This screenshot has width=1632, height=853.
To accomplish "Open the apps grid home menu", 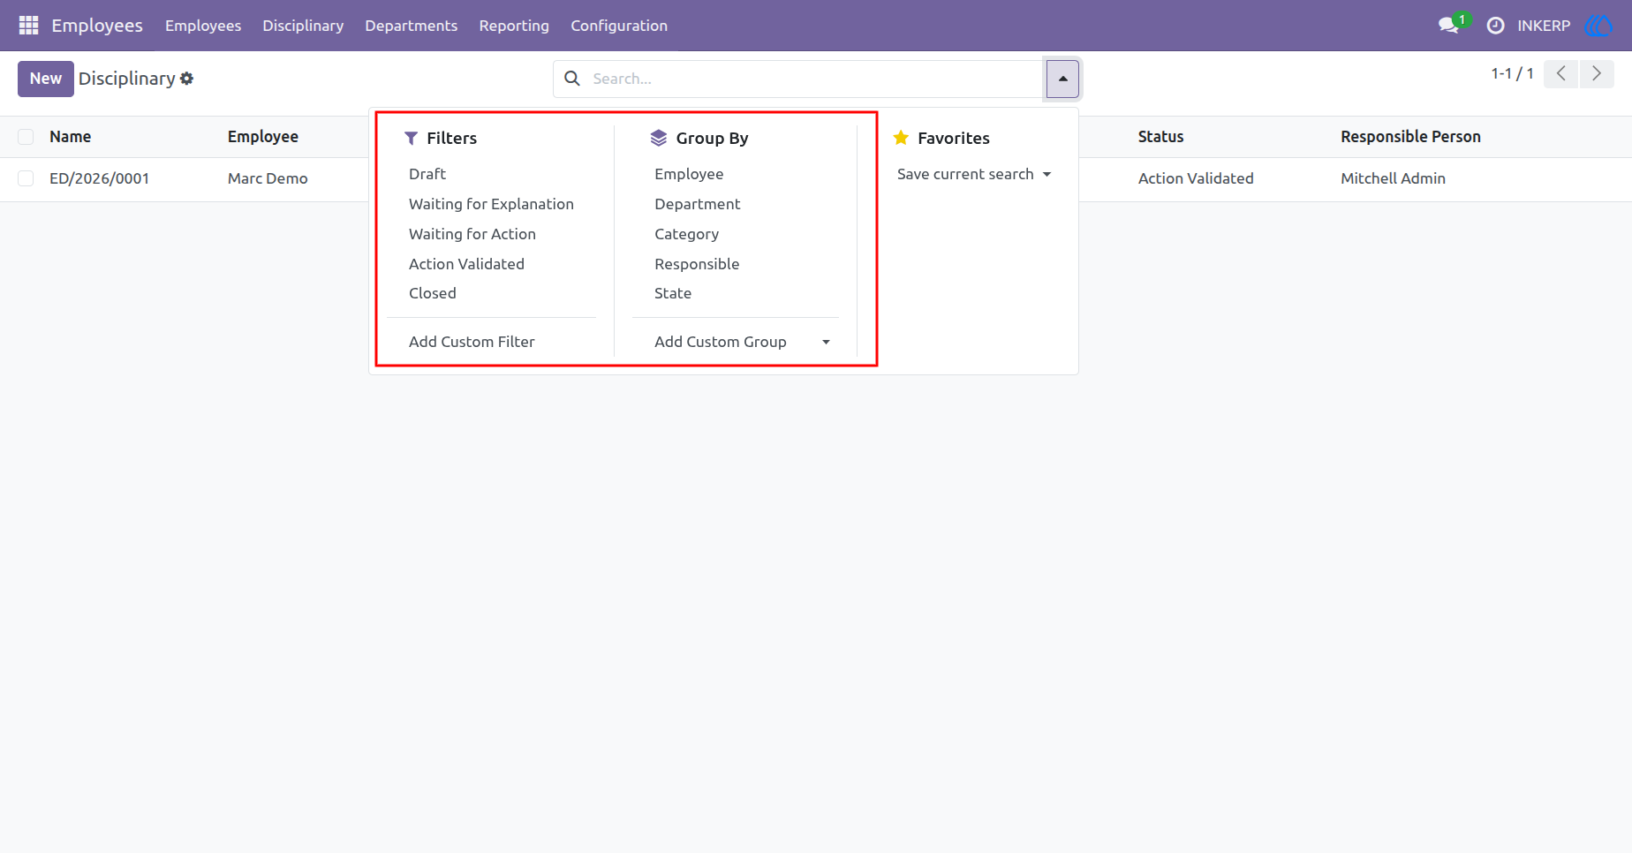I will tap(28, 26).
